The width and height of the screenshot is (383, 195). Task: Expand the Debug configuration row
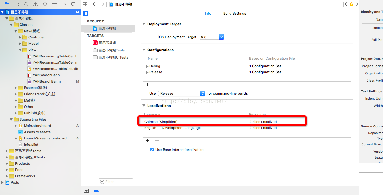147,66
